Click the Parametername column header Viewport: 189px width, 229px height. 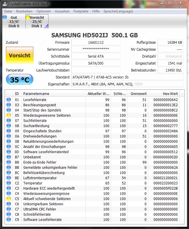(x=53, y=94)
